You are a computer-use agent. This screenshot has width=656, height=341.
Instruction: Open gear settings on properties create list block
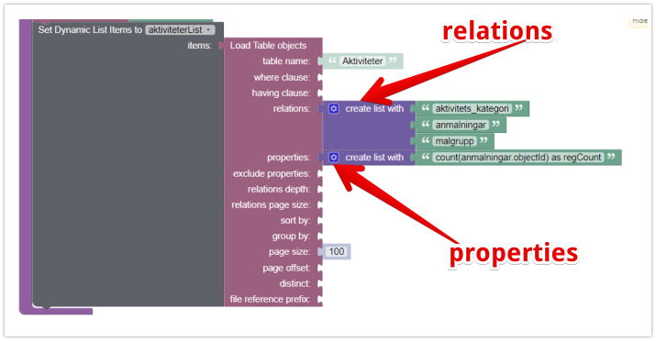pos(333,158)
